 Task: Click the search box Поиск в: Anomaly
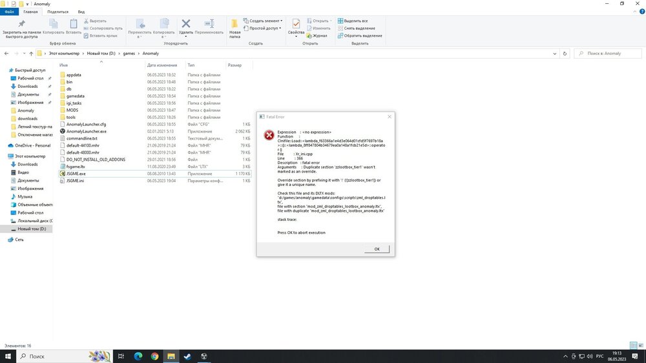607,54
